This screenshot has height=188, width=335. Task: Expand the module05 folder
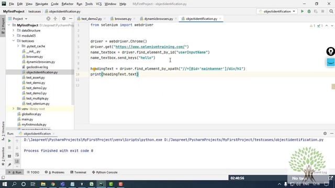(x=14, y=36)
